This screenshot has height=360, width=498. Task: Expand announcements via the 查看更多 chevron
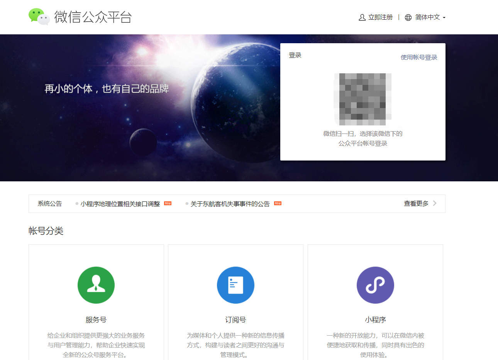click(x=435, y=203)
